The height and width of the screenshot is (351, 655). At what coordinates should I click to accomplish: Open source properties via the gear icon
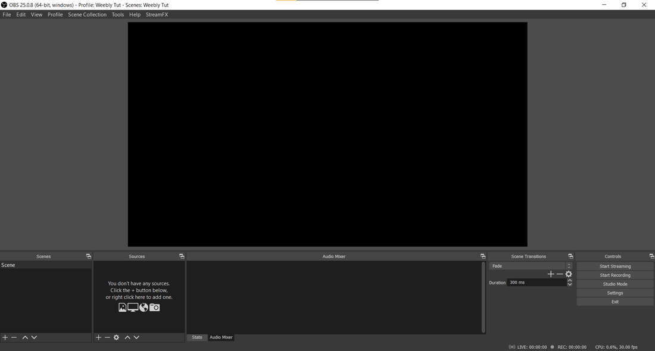pos(116,337)
